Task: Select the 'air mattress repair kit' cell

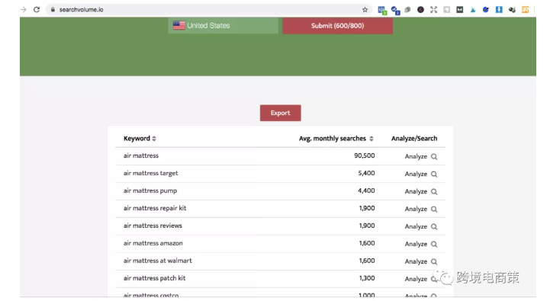Action: pyautogui.click(x=155, y=208)
